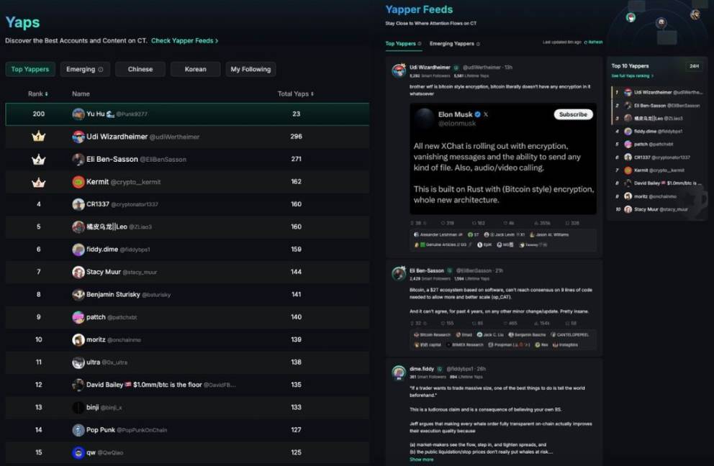Open qw's blue avatar at rank 15
The width and height of the screenshot is (714, 466).
tap(78, 452)
